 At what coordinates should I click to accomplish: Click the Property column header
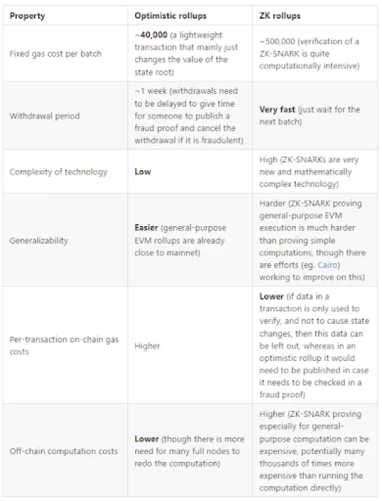point(28,16)
